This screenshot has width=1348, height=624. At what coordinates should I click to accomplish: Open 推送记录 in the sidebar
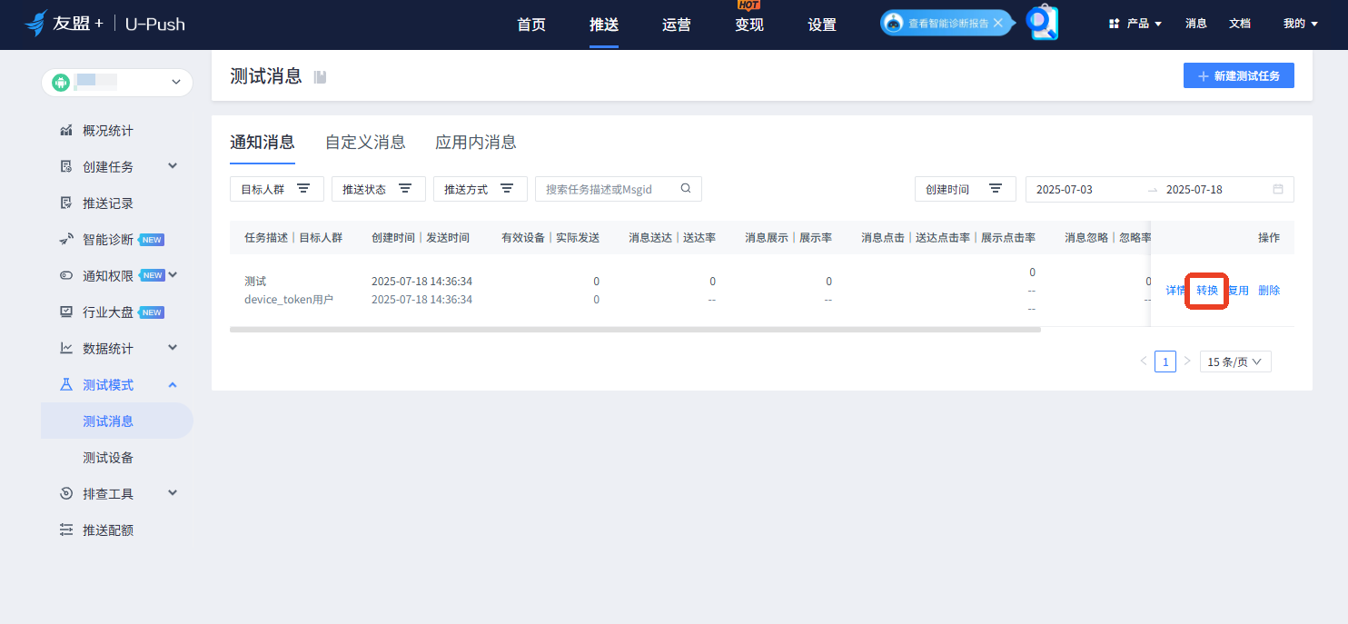click(108, 203)
